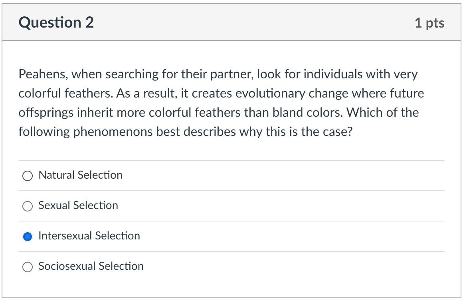Select the Natural Selection radio button
Screen dimensions: 463x303
(x=28, y=175)
